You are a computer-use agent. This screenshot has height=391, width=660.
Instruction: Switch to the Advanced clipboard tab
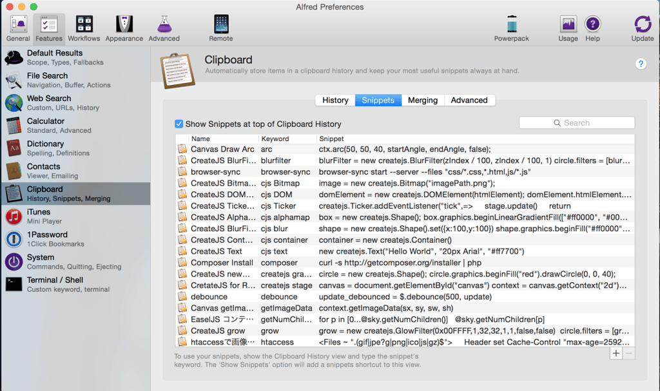pos(469,100)
